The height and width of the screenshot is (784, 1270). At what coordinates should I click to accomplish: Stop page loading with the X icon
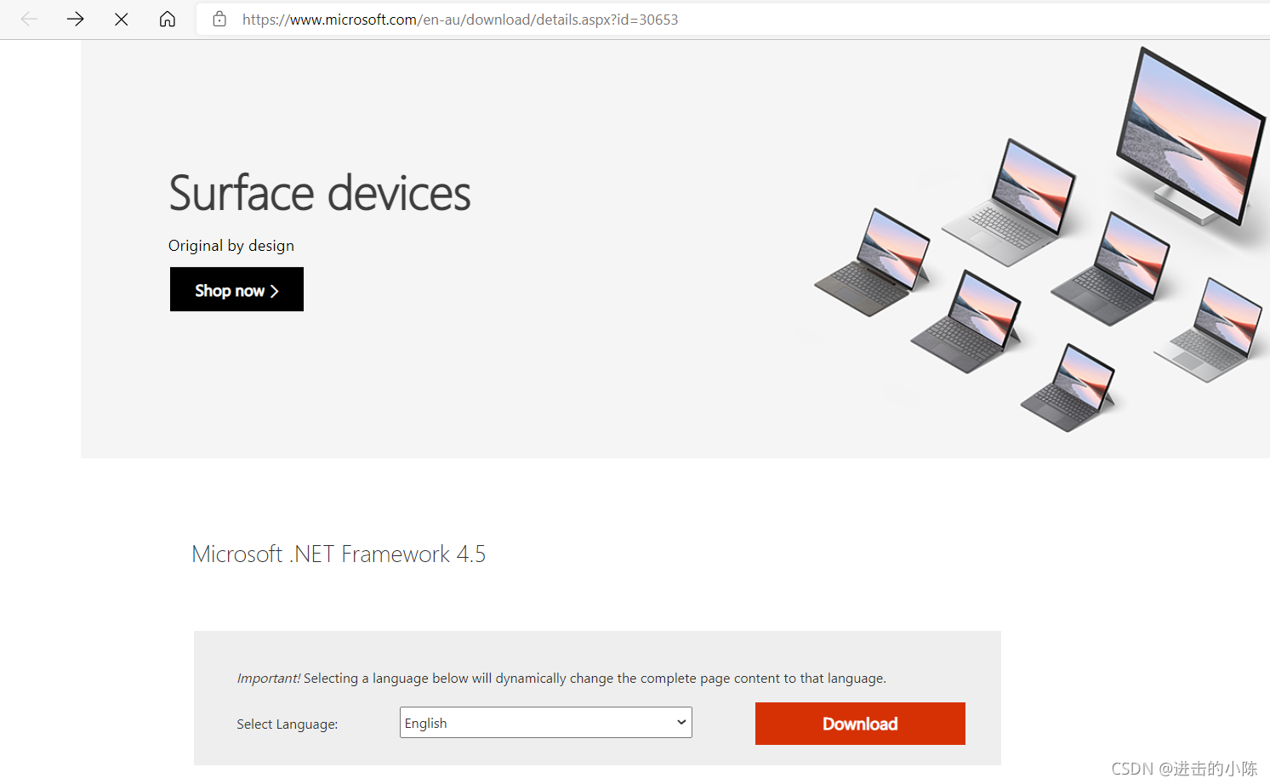point(122,19)
